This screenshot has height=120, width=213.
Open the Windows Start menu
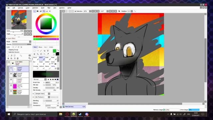pos(9,114)
